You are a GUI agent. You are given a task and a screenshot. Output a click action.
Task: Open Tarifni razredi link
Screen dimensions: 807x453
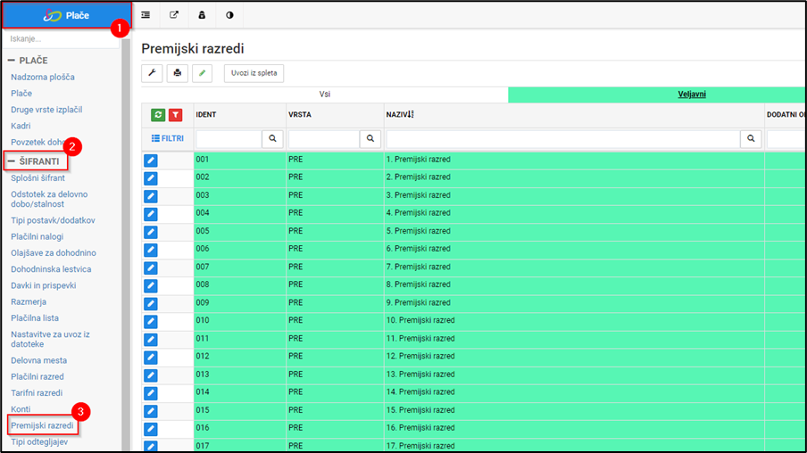[x=37, y=393]
